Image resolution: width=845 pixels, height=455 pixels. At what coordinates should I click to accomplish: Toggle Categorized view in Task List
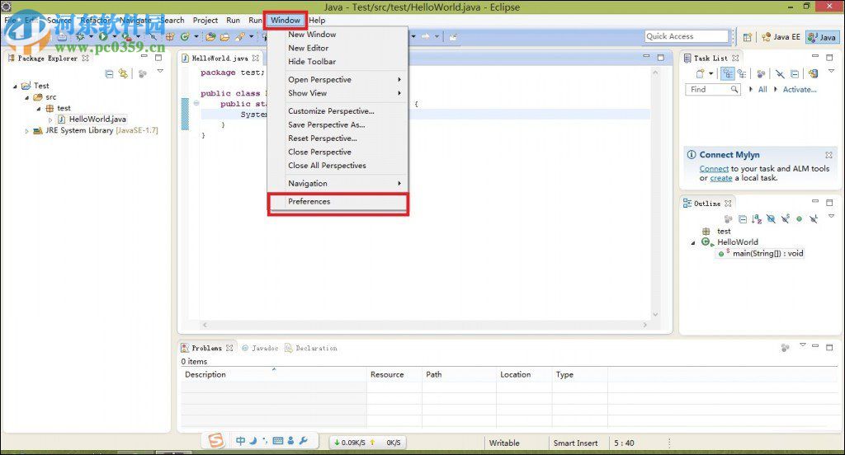(729, 74)
